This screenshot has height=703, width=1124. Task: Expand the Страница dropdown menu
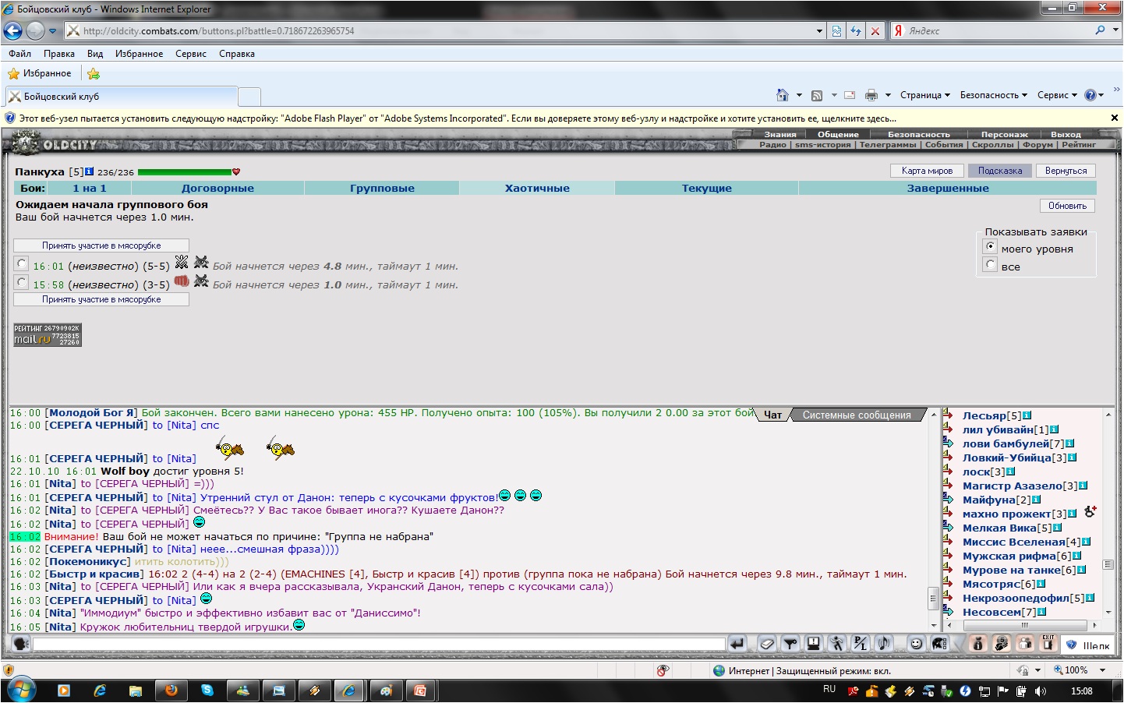click(924, 95)
